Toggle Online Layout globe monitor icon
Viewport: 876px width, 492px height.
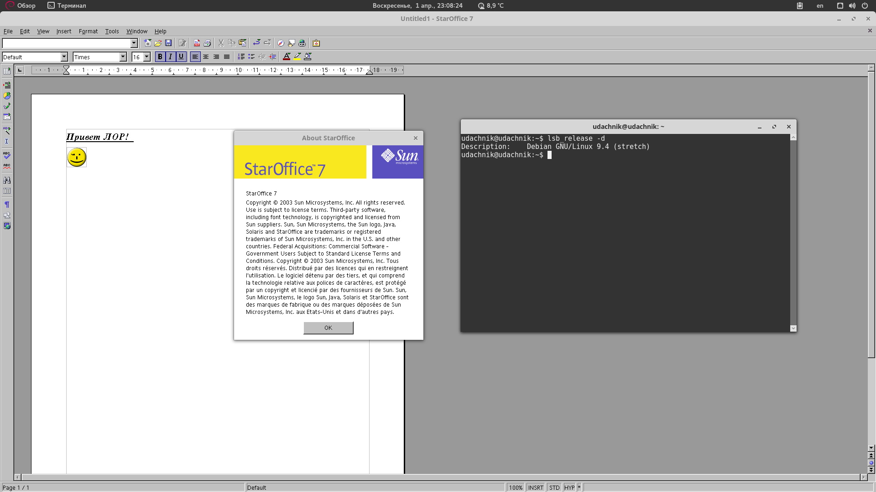pos(7,226)
